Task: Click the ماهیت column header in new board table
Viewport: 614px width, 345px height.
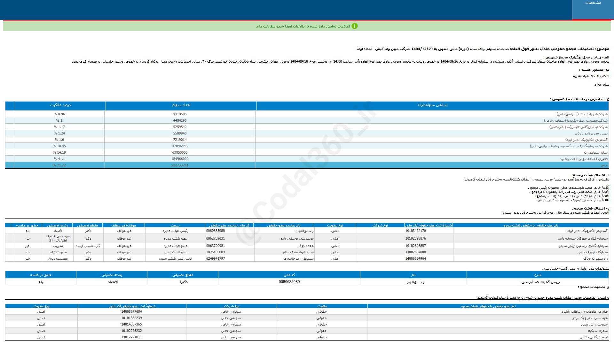Action: 322,306
